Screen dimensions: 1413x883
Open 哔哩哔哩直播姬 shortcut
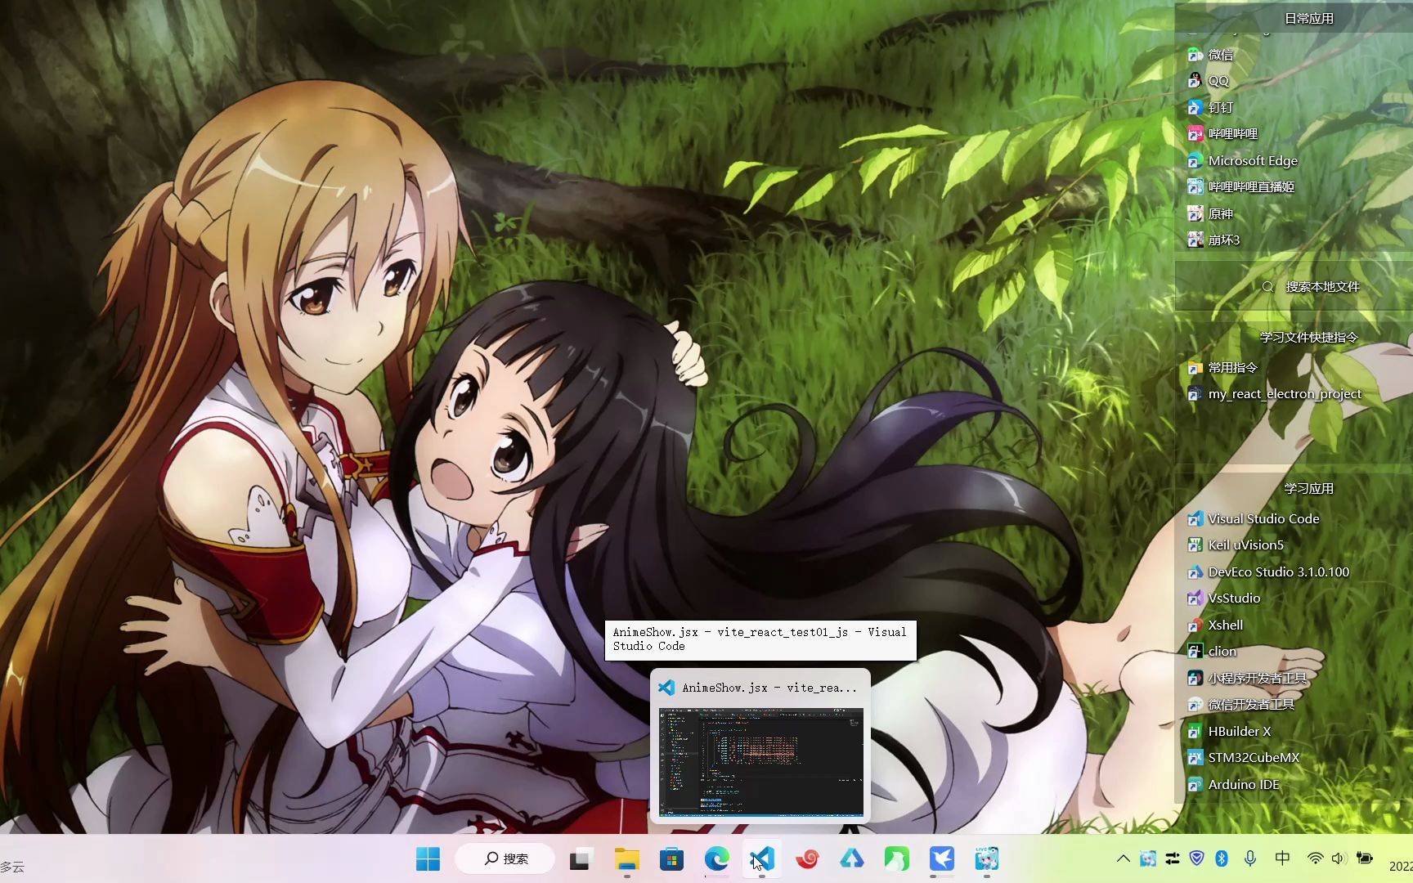[1240, 186]
